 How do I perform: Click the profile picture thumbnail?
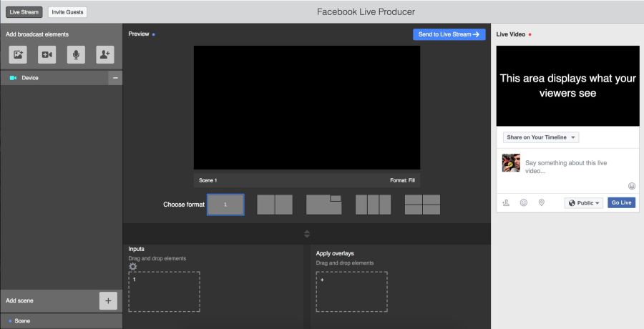(511, 162)
